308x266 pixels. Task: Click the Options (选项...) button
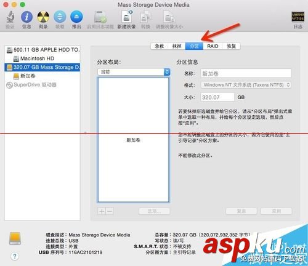pos(155,211)
